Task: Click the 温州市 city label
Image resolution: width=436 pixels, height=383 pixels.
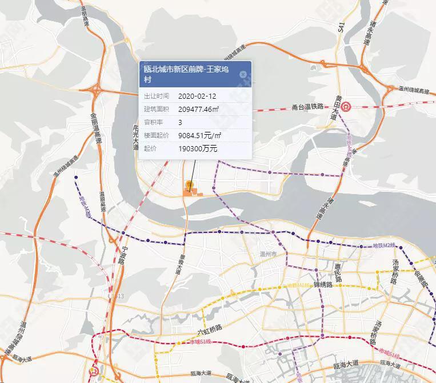Action: [267, 253]
